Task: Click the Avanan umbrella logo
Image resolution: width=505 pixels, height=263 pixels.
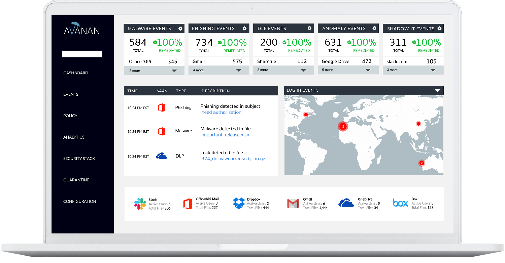Action: click(82, 29)
